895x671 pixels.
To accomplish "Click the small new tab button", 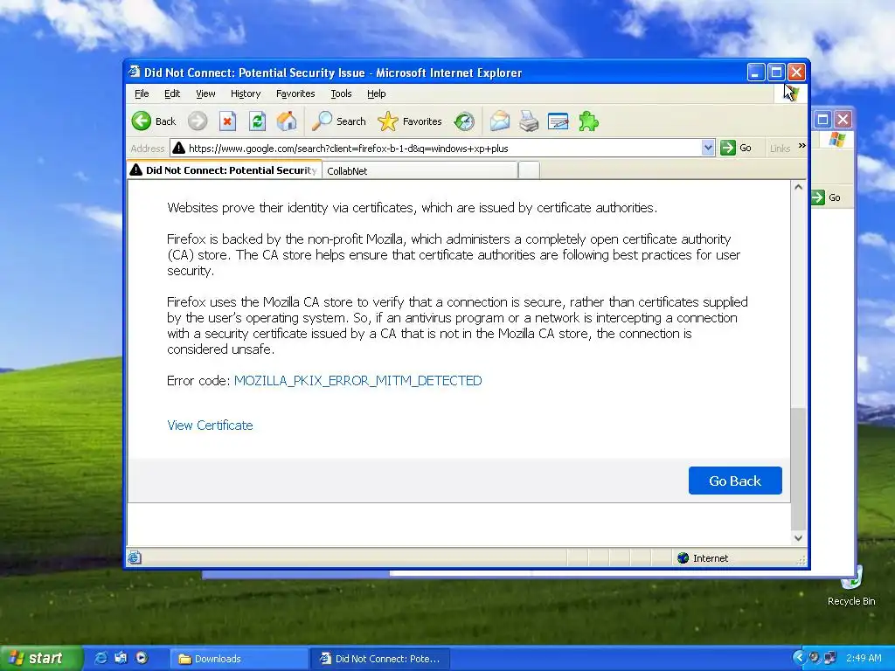I will [529, 170].
